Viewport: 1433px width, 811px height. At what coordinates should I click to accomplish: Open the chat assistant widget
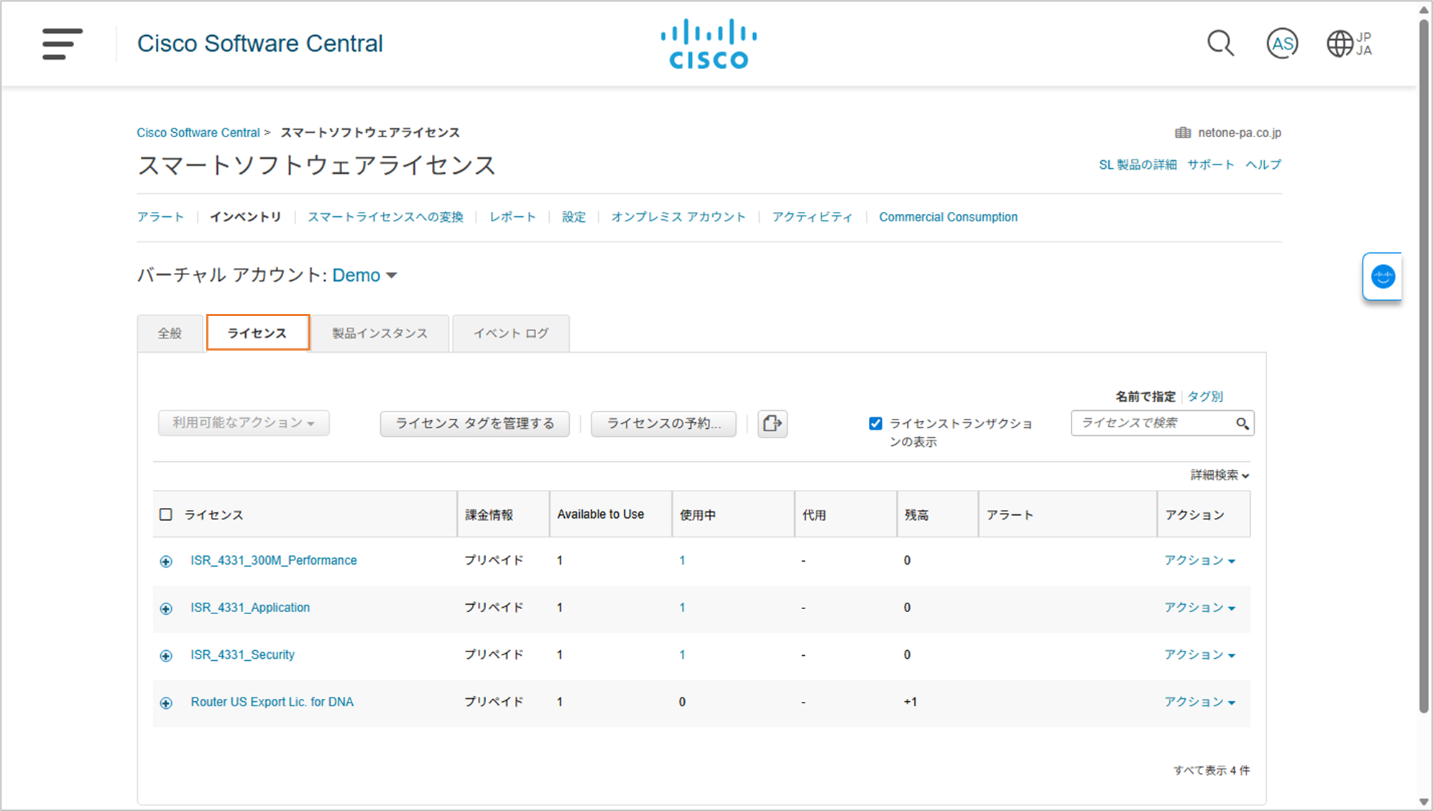click(x=1383, y=277)
